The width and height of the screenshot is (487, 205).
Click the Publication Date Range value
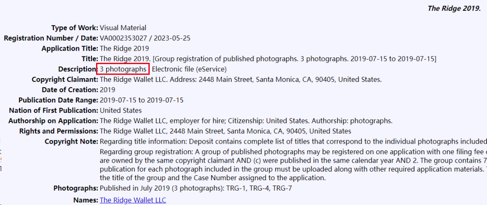point(142,100)
